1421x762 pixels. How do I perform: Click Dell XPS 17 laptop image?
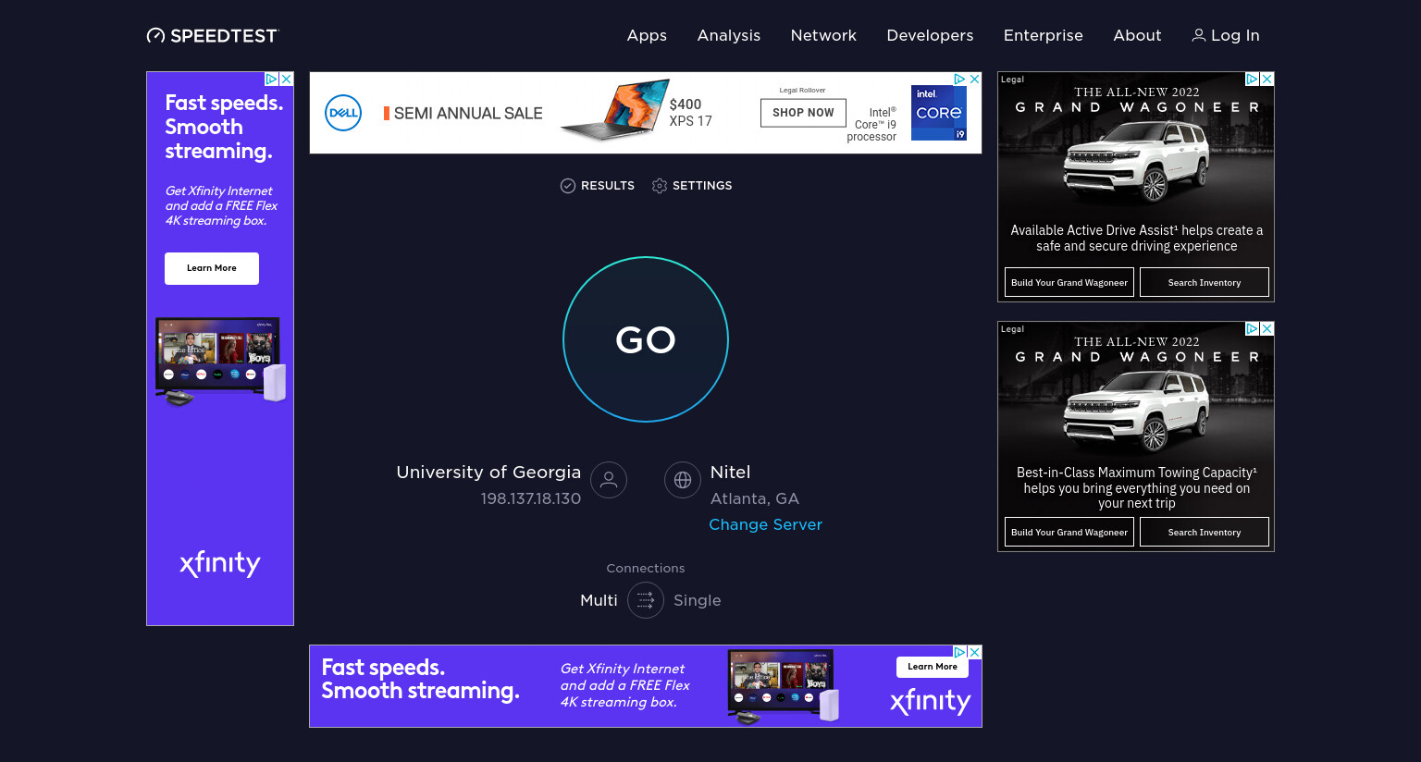click(x=615, y=110)
